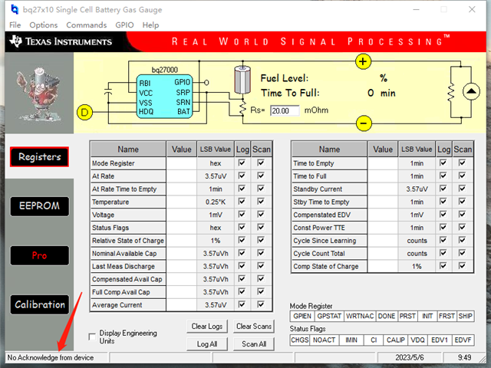The width and height of the screenshot is (491, 368).
Task: Toggle Display Engineering Units checkbox
Action: 92,337
